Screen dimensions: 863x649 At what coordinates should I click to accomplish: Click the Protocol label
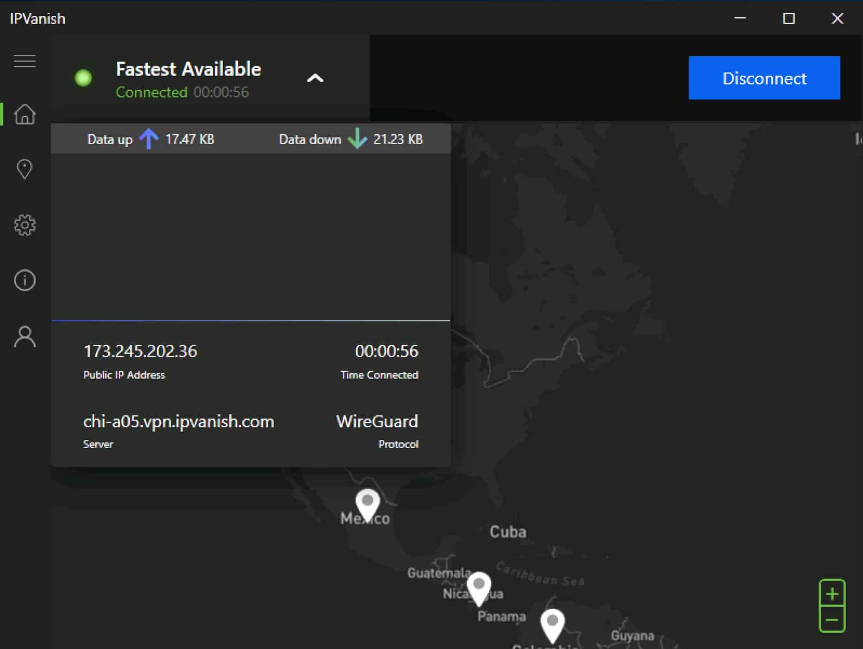[x=399, y=444]
